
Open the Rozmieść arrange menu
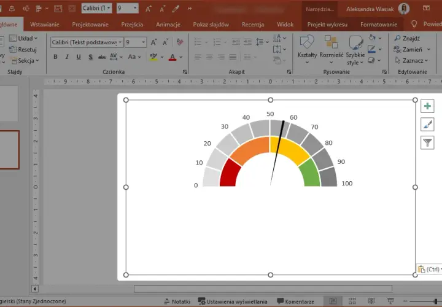click(x=331, y=50)
